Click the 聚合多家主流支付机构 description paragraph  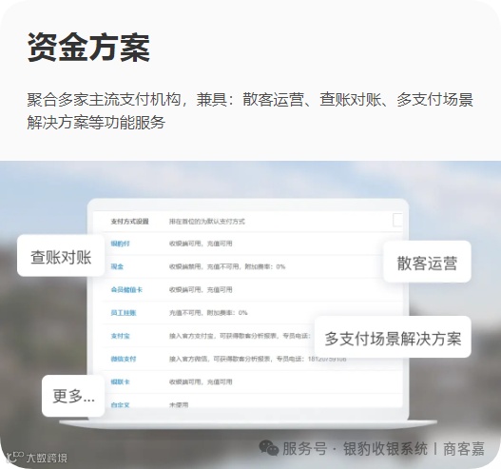coord(250,111)
